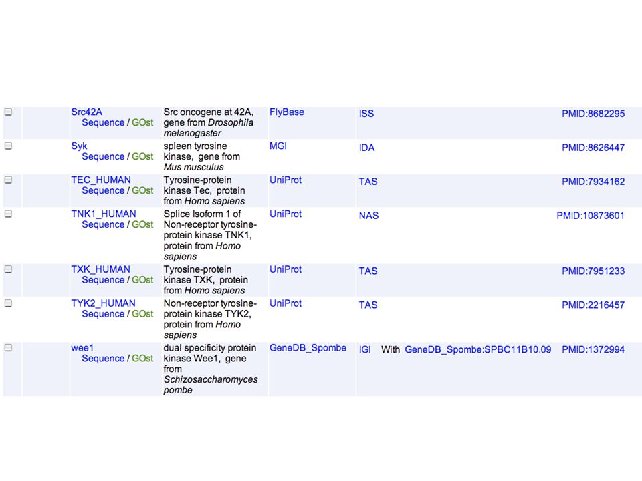Open the GeneDB_Spombe data source link
This screenshot has width=642, height=481.
point(308,347)
